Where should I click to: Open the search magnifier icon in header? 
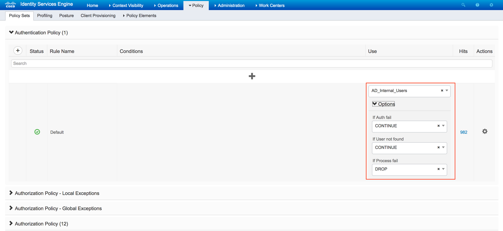463,5
